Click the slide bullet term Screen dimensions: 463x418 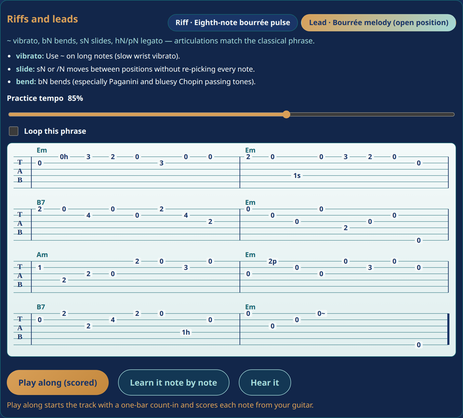(x=25, y=69)
